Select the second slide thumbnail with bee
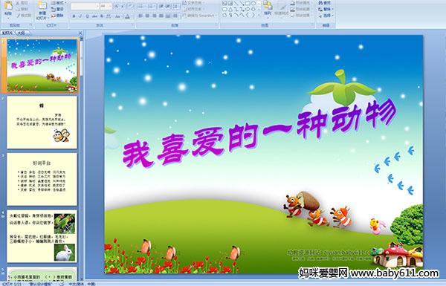The width and height of the screenshot is (446, 286). (x=42, y=122)
